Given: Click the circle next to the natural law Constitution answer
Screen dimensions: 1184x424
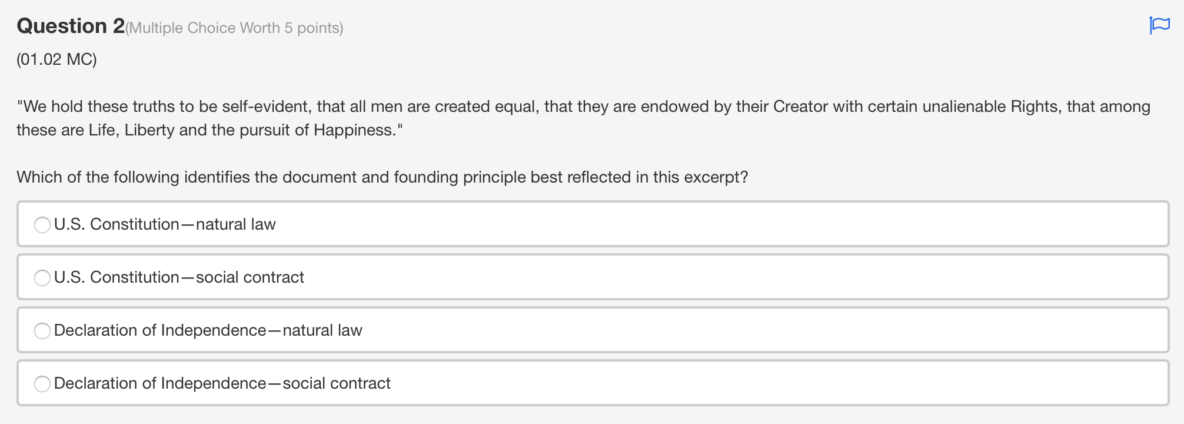Looking at the screenshot, I should pos(42,224).
